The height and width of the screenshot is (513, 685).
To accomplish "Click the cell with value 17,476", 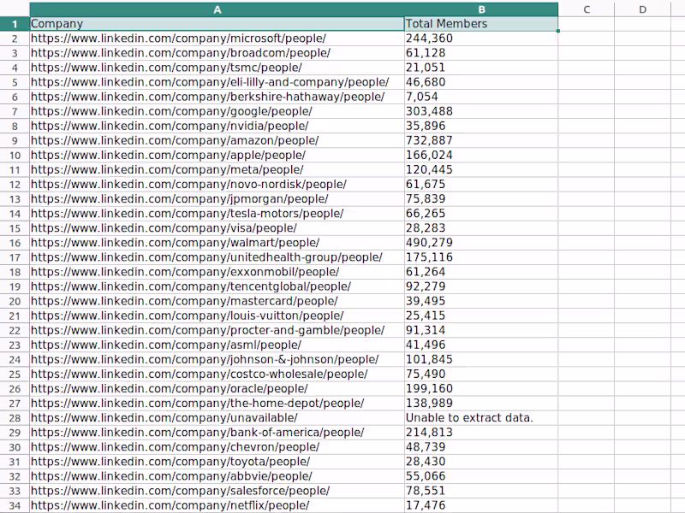I will pyautogui.click(x=481, y=505).
